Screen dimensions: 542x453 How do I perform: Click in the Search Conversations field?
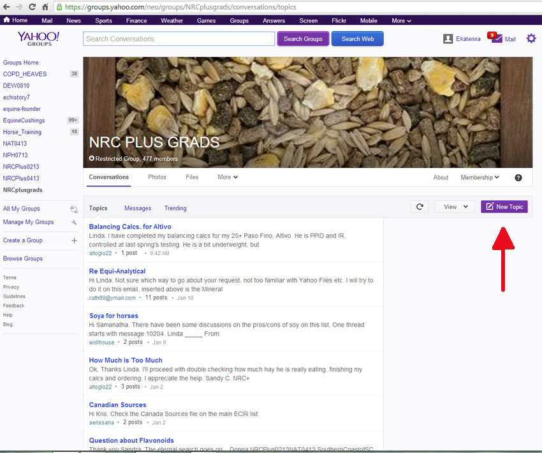click(179, 39)
